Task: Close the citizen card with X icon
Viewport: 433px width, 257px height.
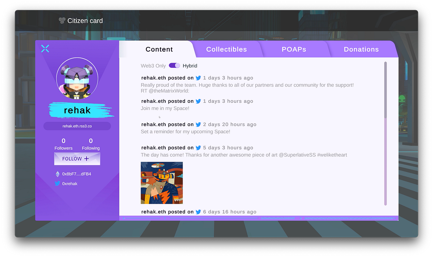Action: [x=45, y=48]
